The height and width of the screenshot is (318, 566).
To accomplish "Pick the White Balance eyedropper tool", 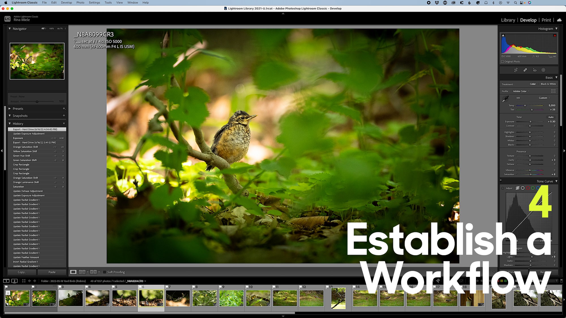I will click(x=505, y=99).
